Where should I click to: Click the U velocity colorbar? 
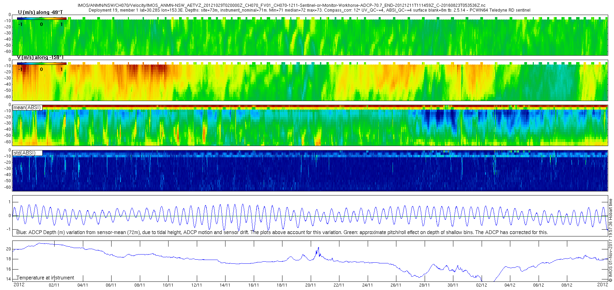click(x=42, y=18)
